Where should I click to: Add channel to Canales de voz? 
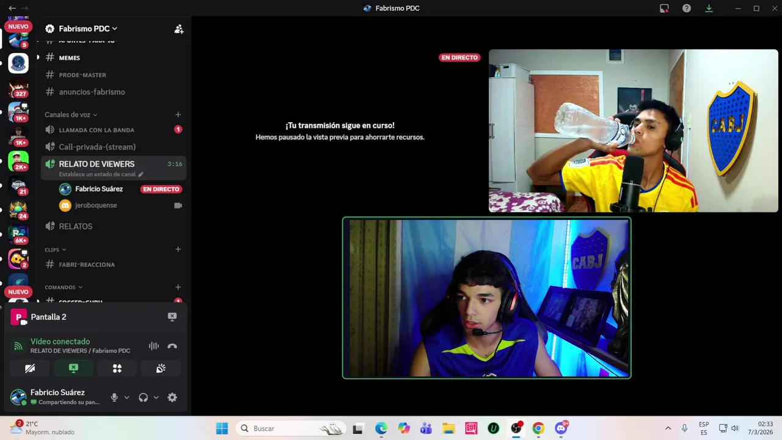point(178,115)
